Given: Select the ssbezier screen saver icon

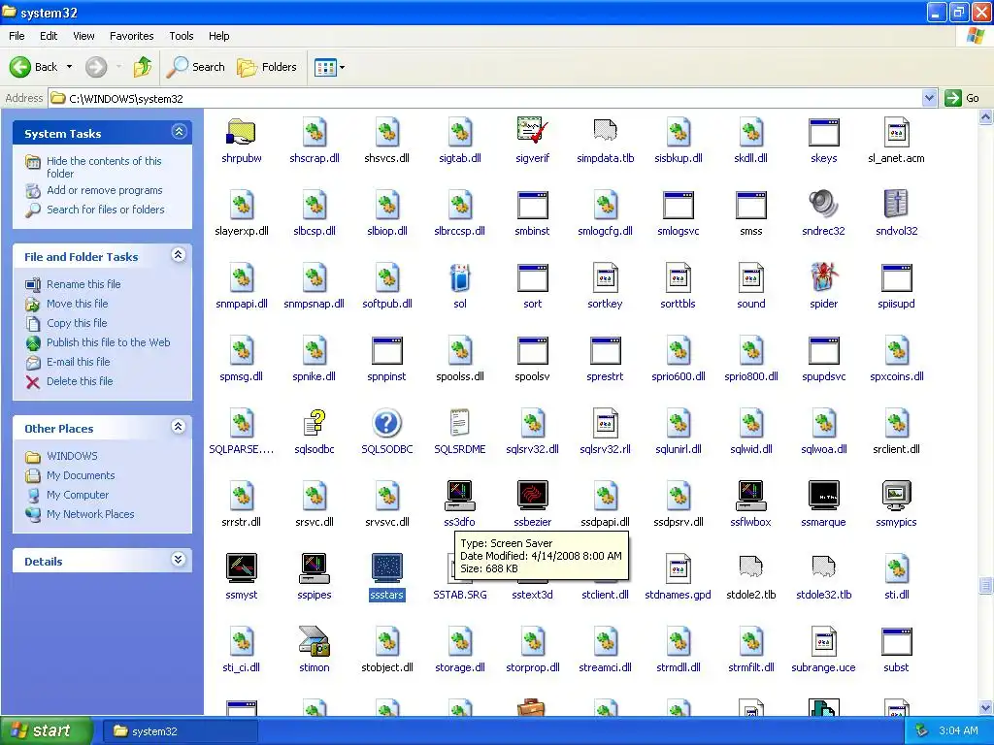Looking at the screenshot, I should 533,496.
